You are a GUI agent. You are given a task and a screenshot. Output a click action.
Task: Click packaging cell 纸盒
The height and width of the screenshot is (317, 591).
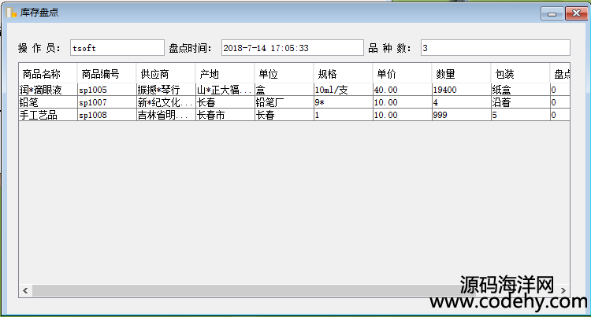pyautogui.click(x=521, y=90)
